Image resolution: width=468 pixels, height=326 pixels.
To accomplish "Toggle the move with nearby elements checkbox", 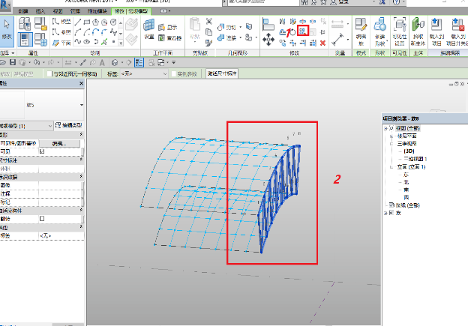I will click(49, 73).
